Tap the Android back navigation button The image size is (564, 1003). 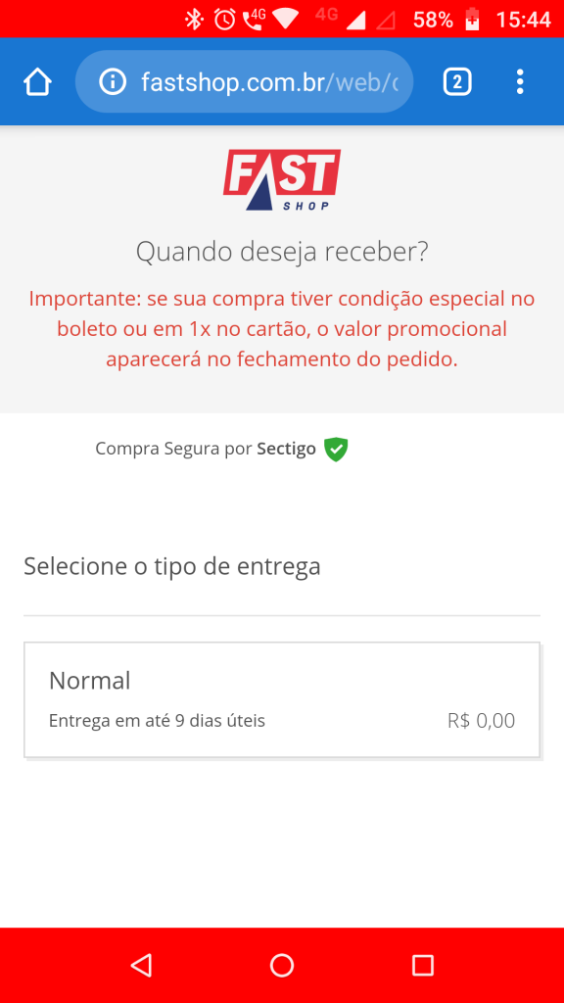pos(141,965)
